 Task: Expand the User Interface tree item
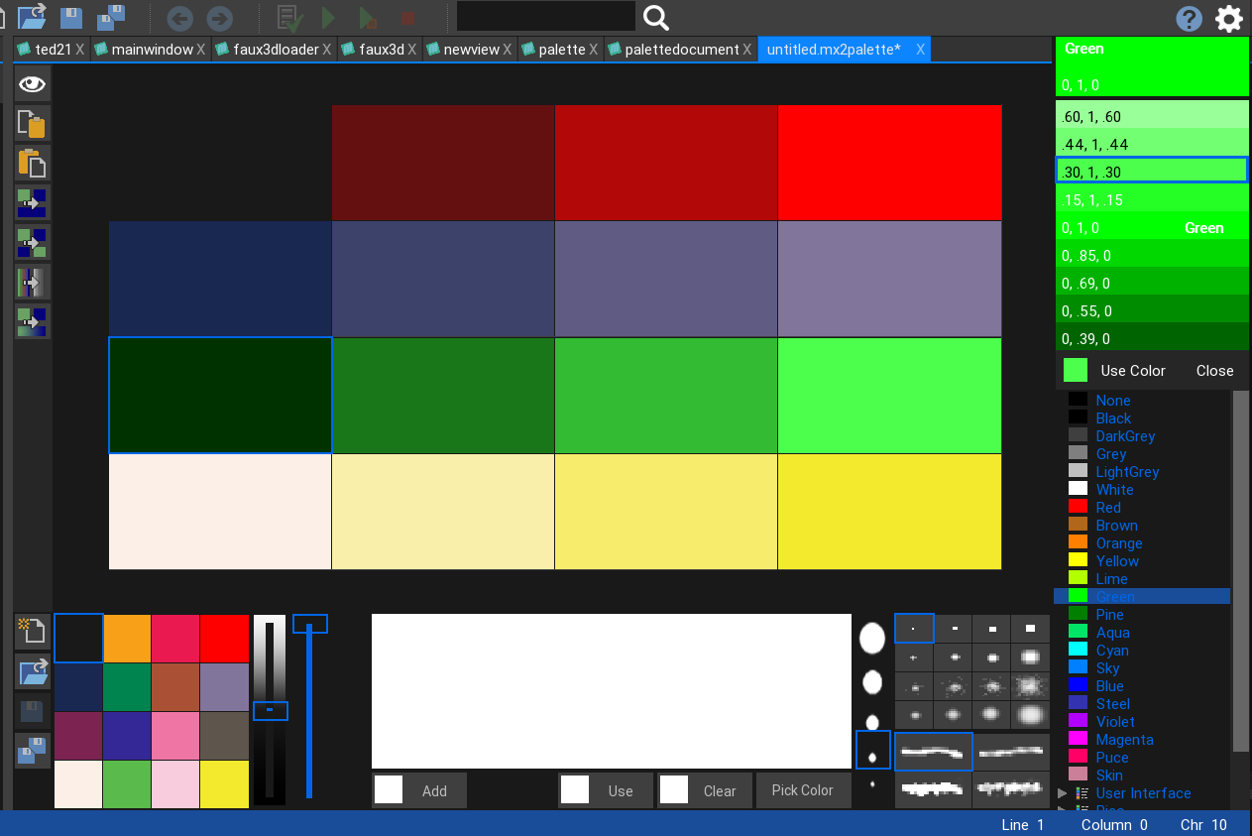point(1063,793)
